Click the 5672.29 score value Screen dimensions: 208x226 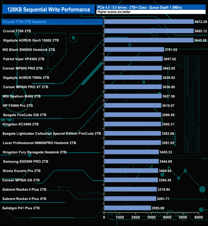point(201,22)
